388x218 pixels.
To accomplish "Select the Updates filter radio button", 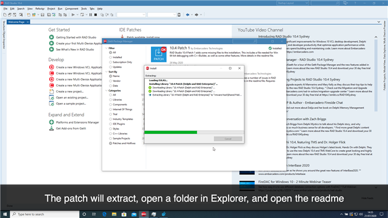I will [110, 67].
